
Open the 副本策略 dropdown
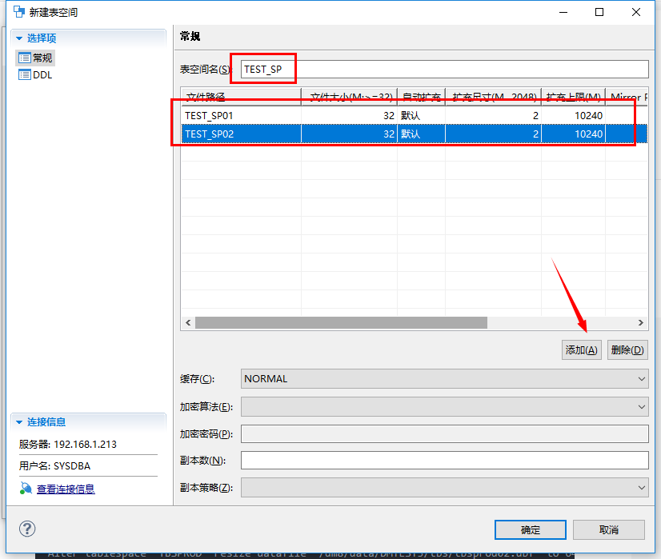[444, 488]
